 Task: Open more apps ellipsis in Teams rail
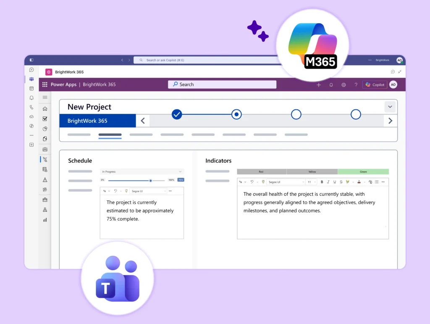pos(31,135)
